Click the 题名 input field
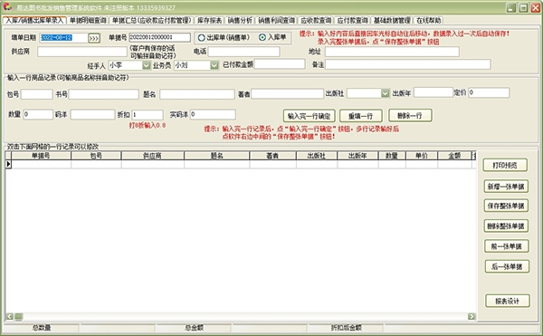The width and height of the screenshot is (543, 336). point(197,94)
